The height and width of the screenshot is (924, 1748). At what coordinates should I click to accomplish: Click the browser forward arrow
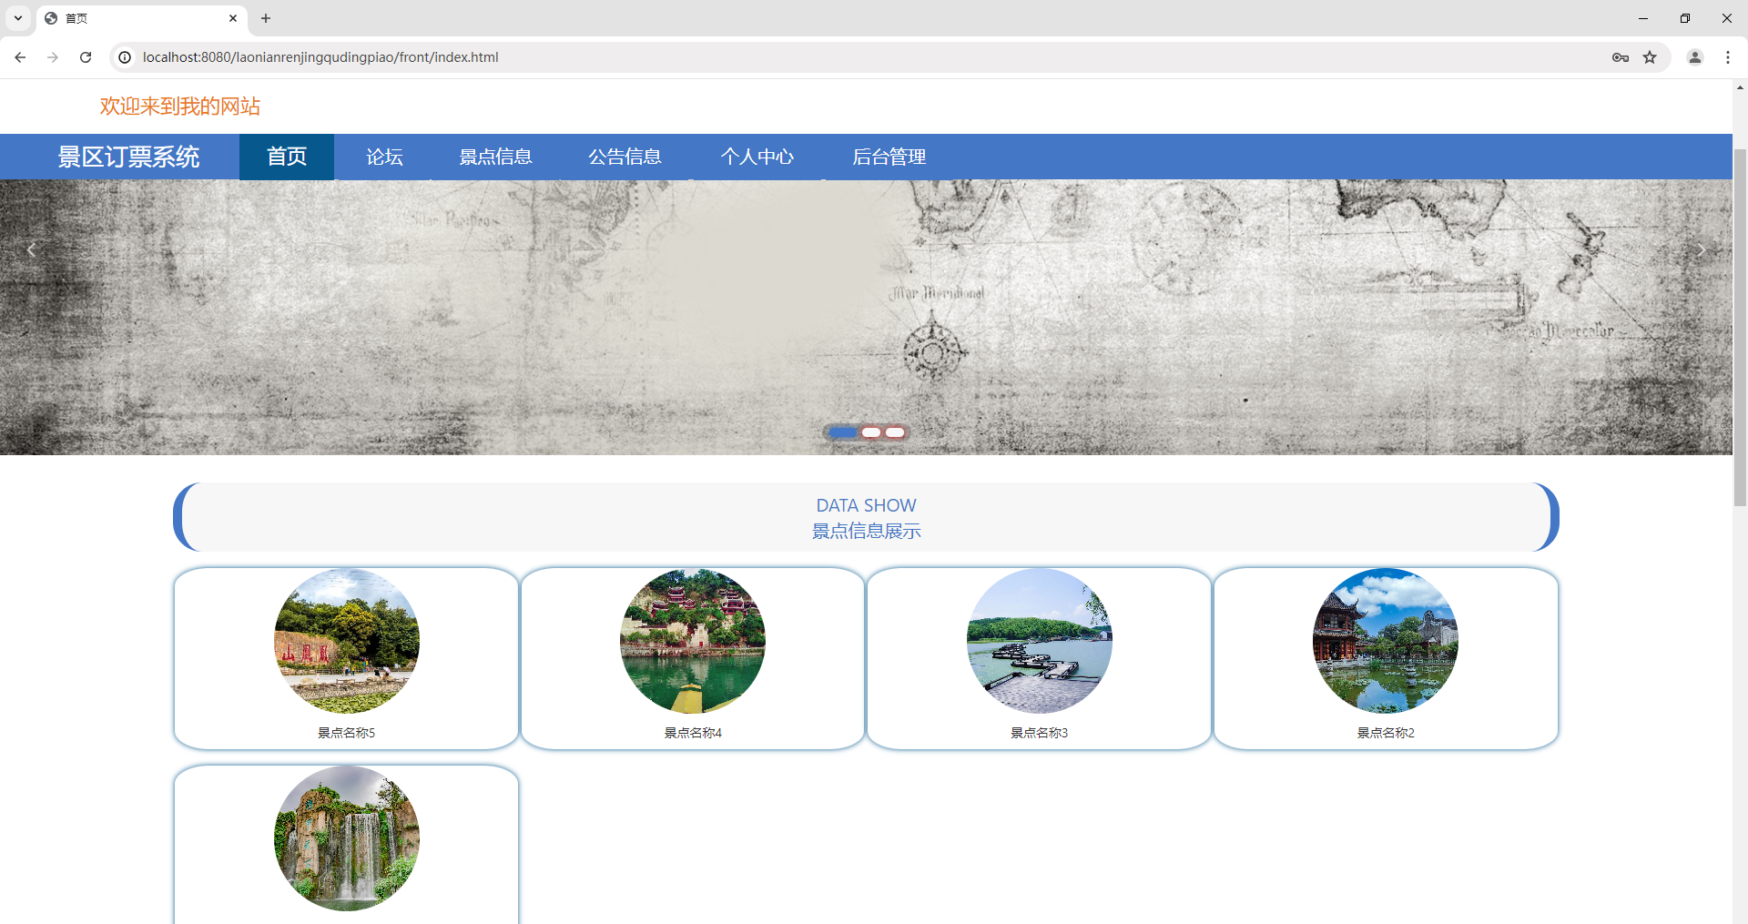[x=53, y=57]
